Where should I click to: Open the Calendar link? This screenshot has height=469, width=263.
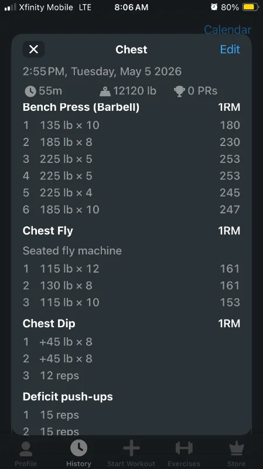pos(227,30)
